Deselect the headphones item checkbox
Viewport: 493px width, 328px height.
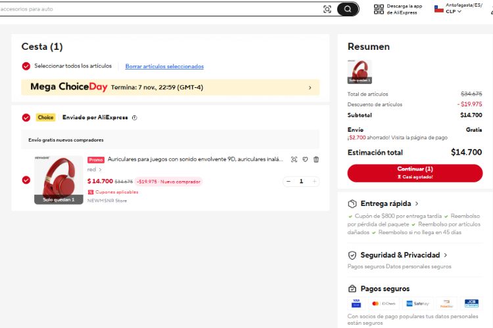tap(26, 180)
